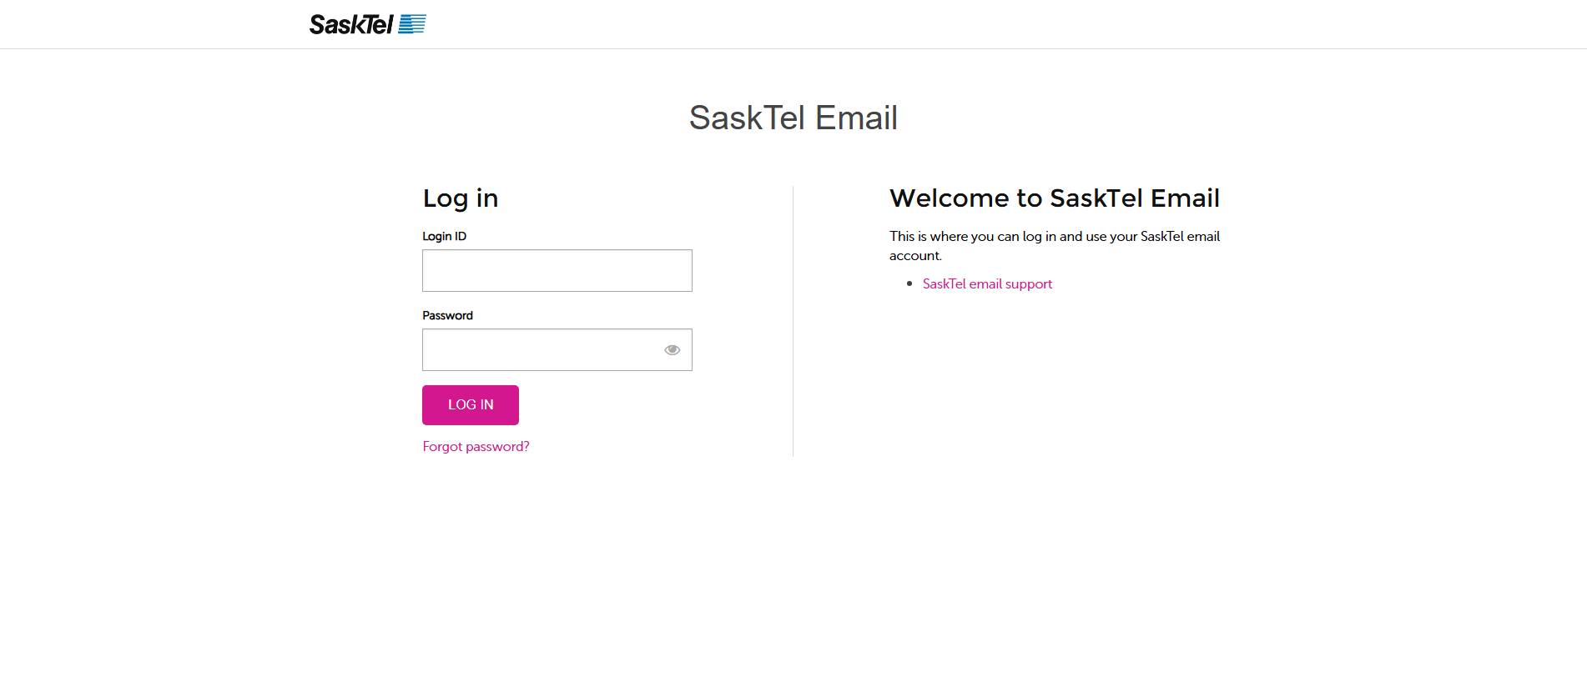The height and width of the screenshot is (682, 1587).
Task: Click the pink LOG IN button
Action: point(471,405)
